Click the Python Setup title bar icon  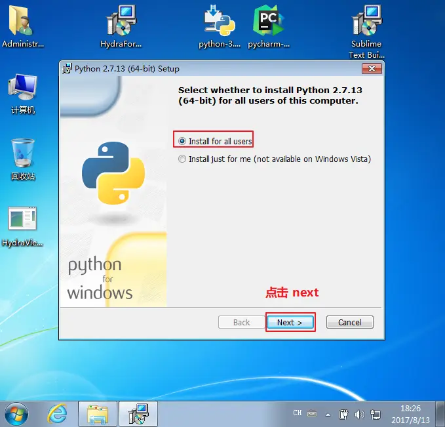click(x=67, y=68)
